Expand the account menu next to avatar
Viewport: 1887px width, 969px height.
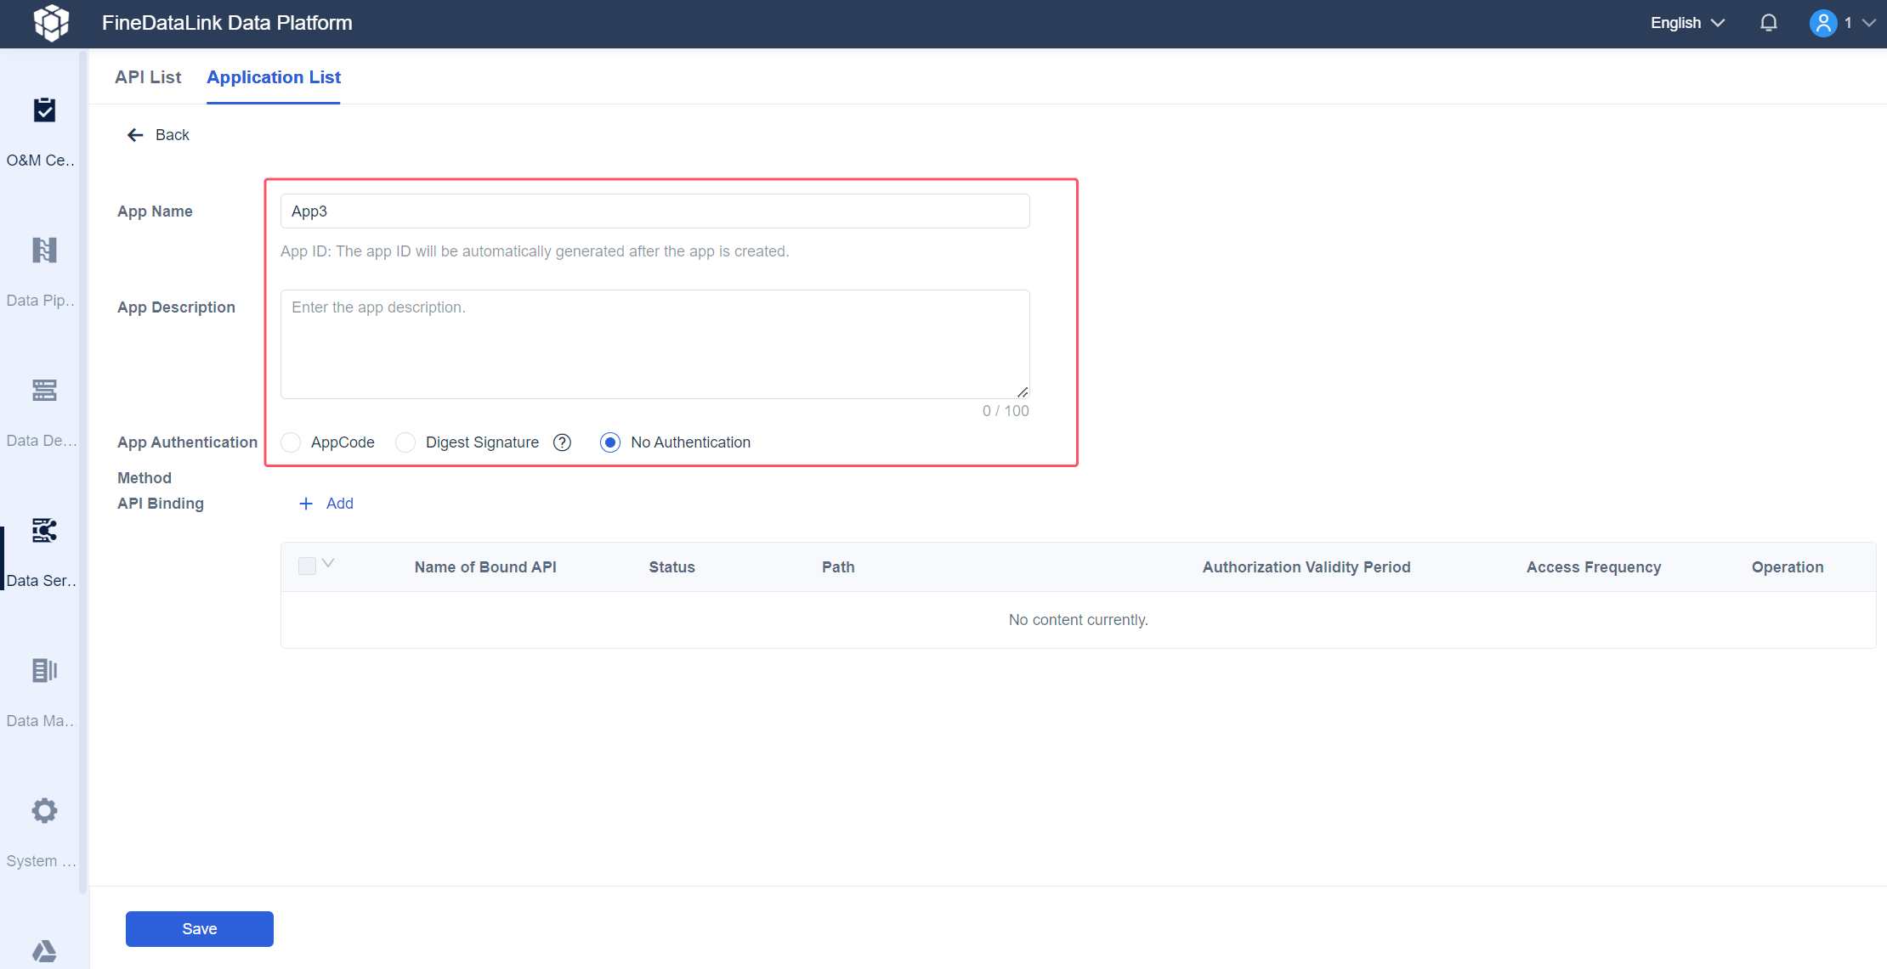[x=1868, y=23]
